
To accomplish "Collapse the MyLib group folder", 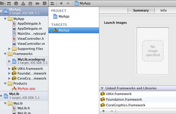I will [x=5, y=103].
